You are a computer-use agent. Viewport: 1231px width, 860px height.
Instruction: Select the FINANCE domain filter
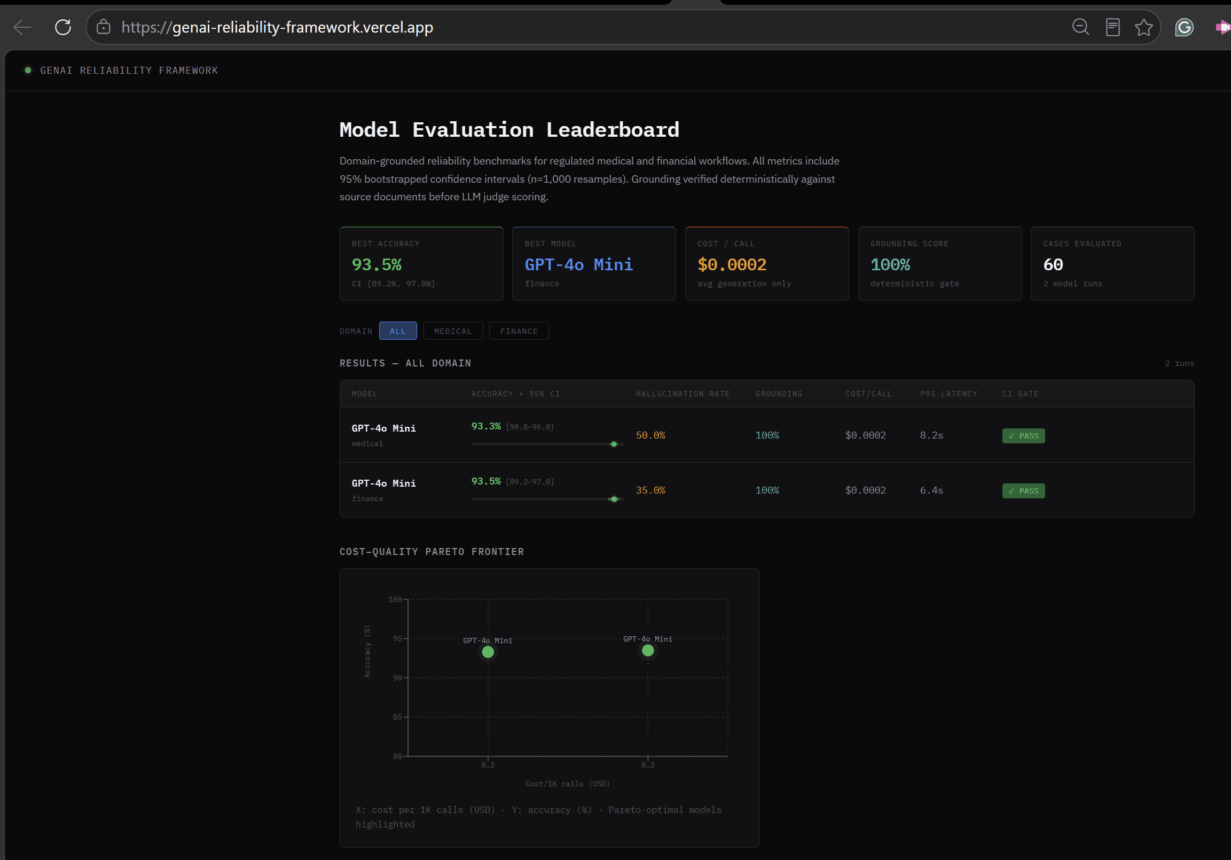pos(519,331)
